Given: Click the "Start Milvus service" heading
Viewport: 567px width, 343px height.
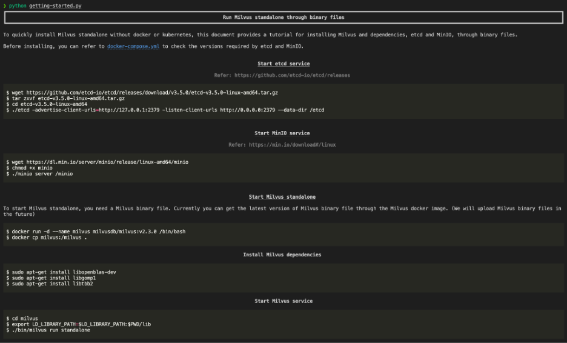Looking at the screenshot, I should 283,301.
